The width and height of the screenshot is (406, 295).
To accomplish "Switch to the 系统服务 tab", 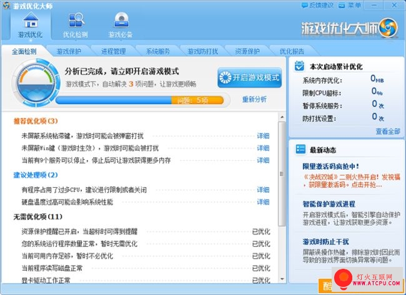I will point(158,51).
